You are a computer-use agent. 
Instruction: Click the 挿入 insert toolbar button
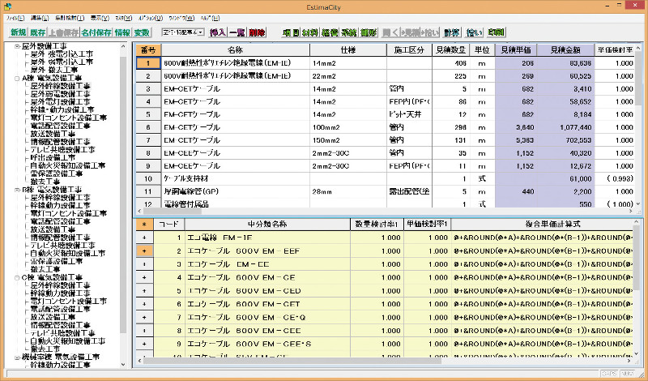click(x=218, y=32)
